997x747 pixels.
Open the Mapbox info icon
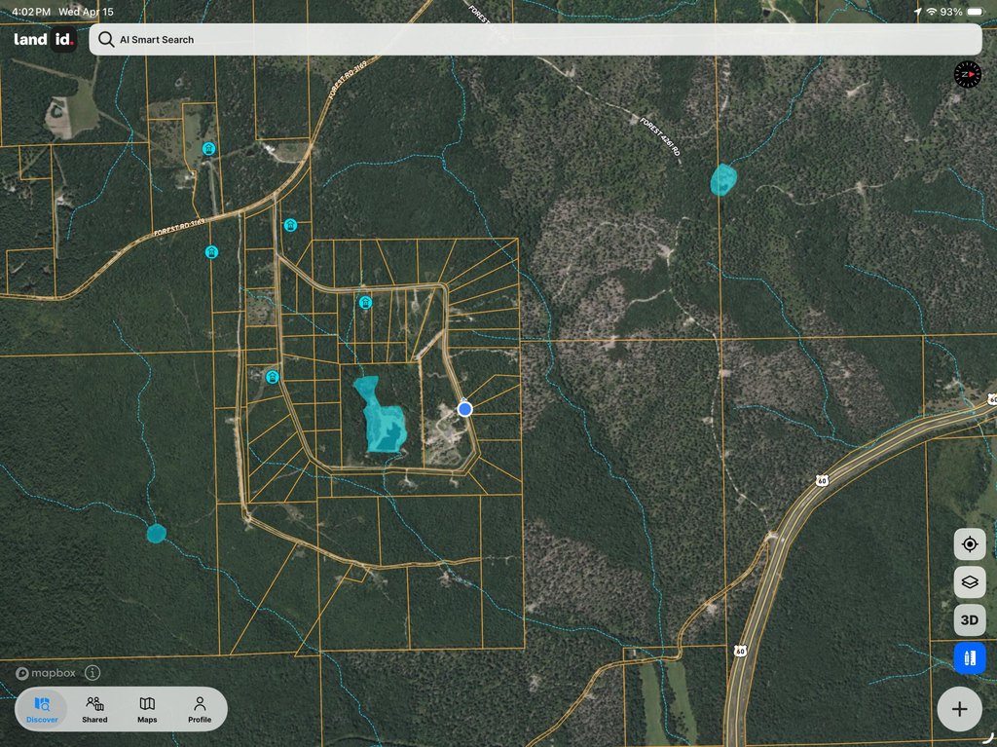click(92, 673)
